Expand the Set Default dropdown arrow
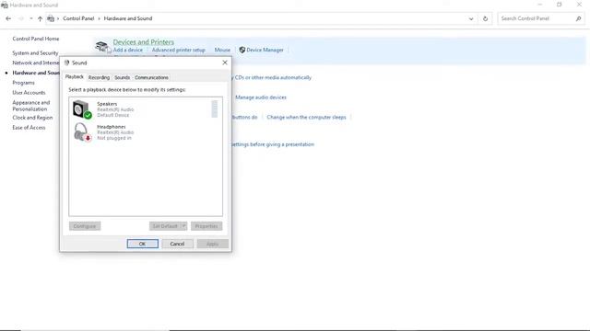590x331 pixels. (x=184, y=226)
